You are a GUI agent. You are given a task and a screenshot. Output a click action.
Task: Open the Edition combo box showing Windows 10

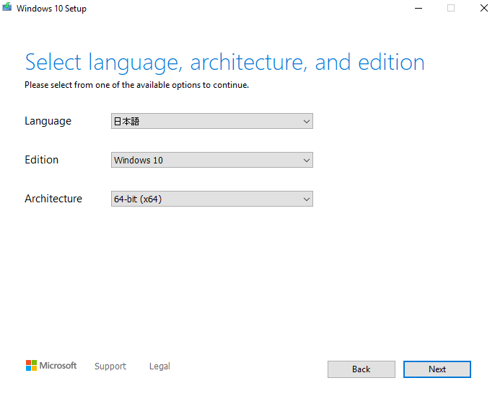pyautogui.click(x=212, y=160)
